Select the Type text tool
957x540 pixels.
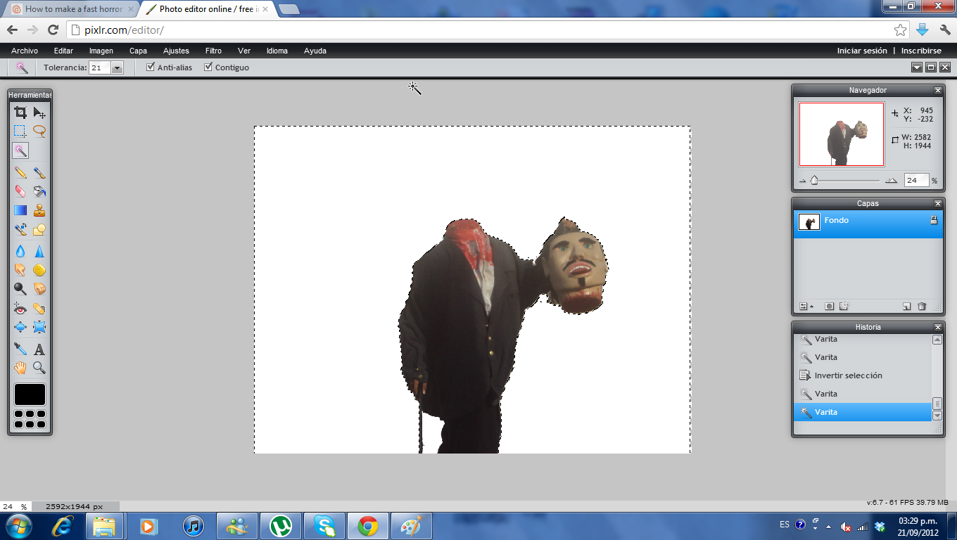tap(39, 349)
